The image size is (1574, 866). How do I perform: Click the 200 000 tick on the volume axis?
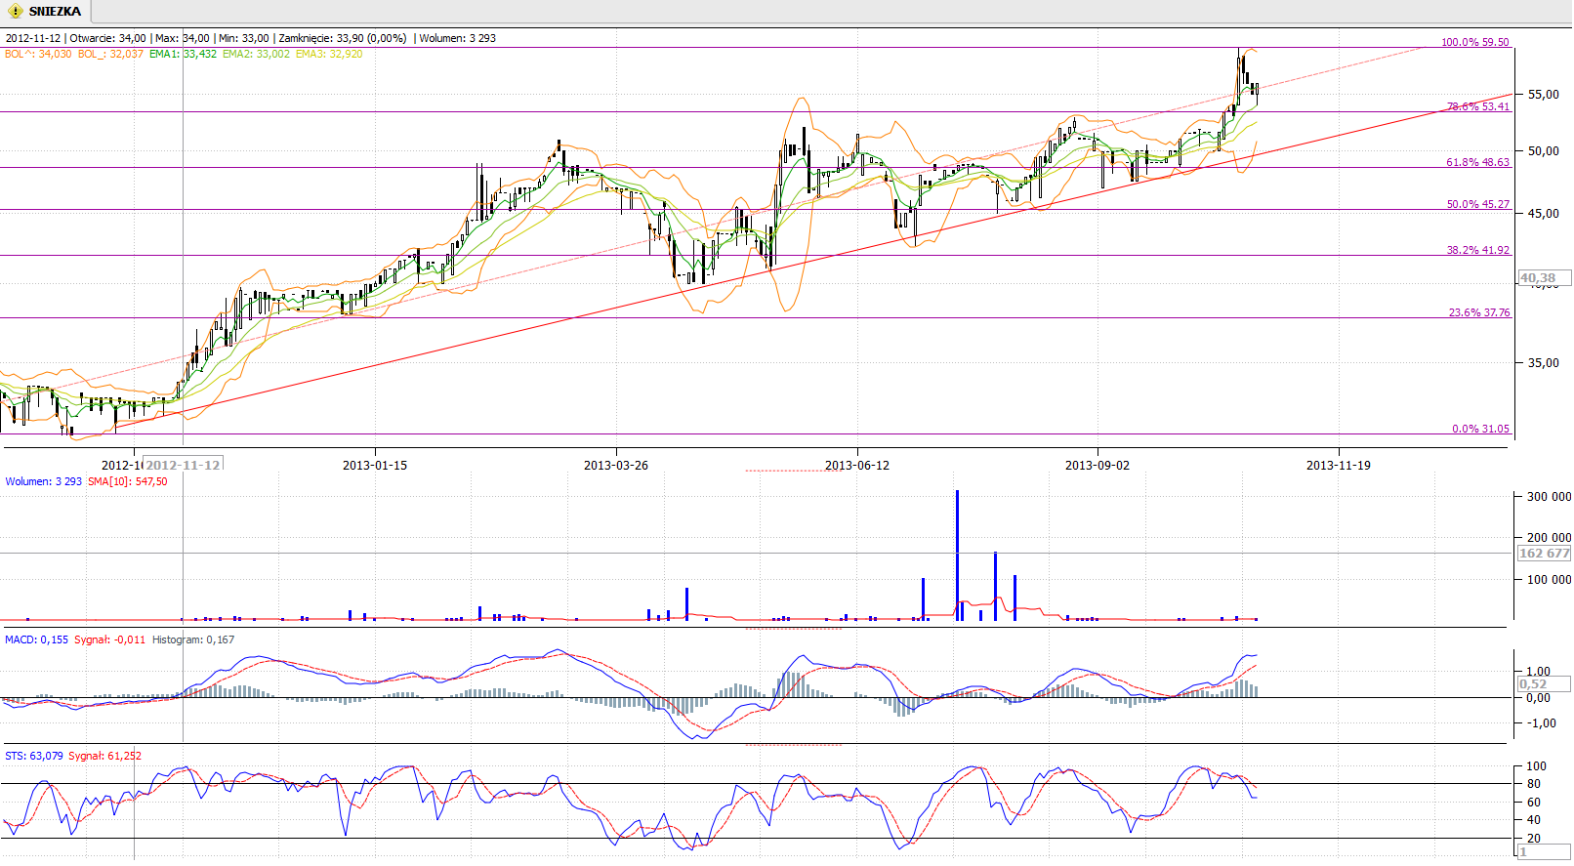(x=1549, y=537)
